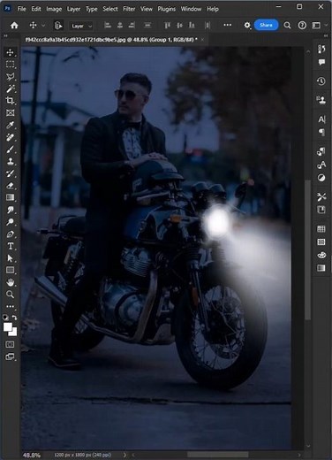The height and width of the screenshot is (460, 332).
Task: Select the Pen tool
Action: tap(10, 234)
